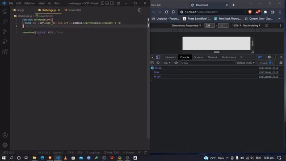Open the first challenge.js:2 source link

(x=269, y=68)
